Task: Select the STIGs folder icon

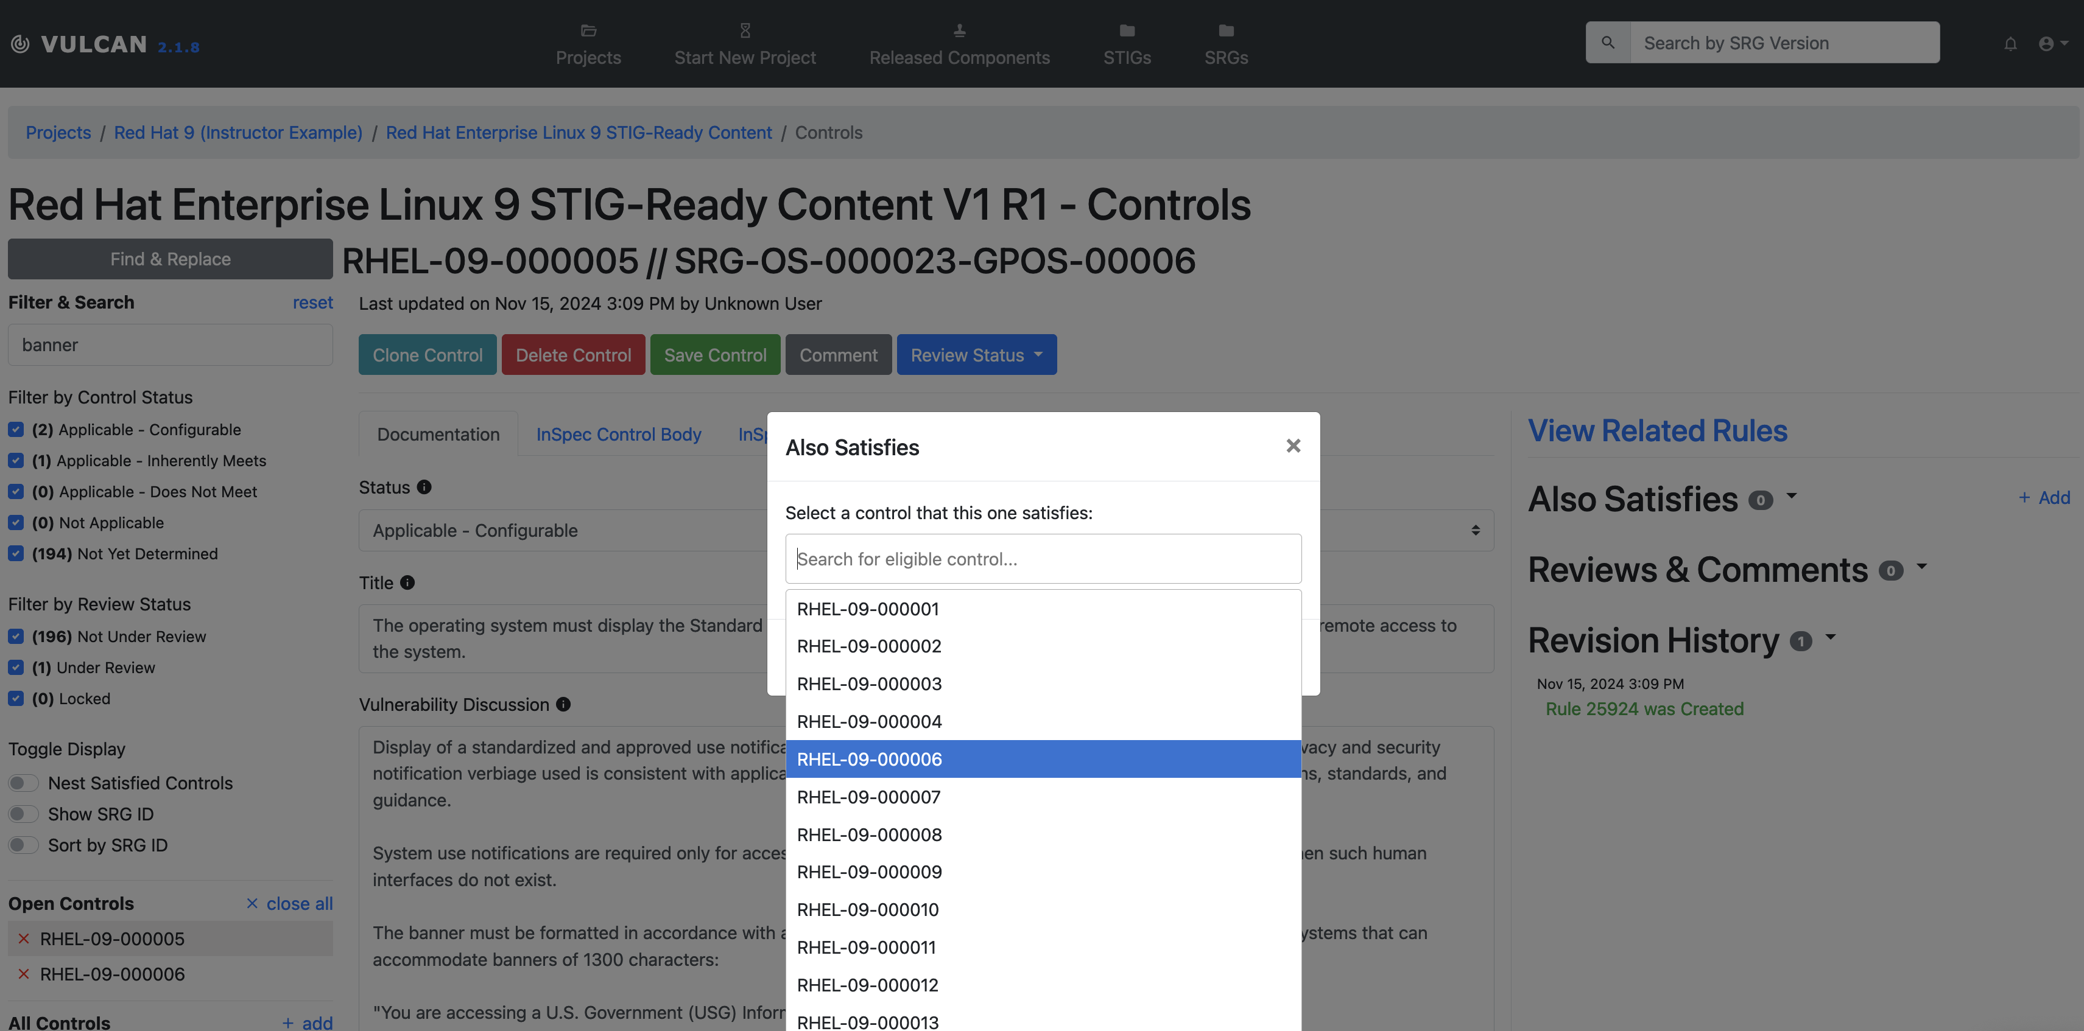Action: coord(1127,30)
